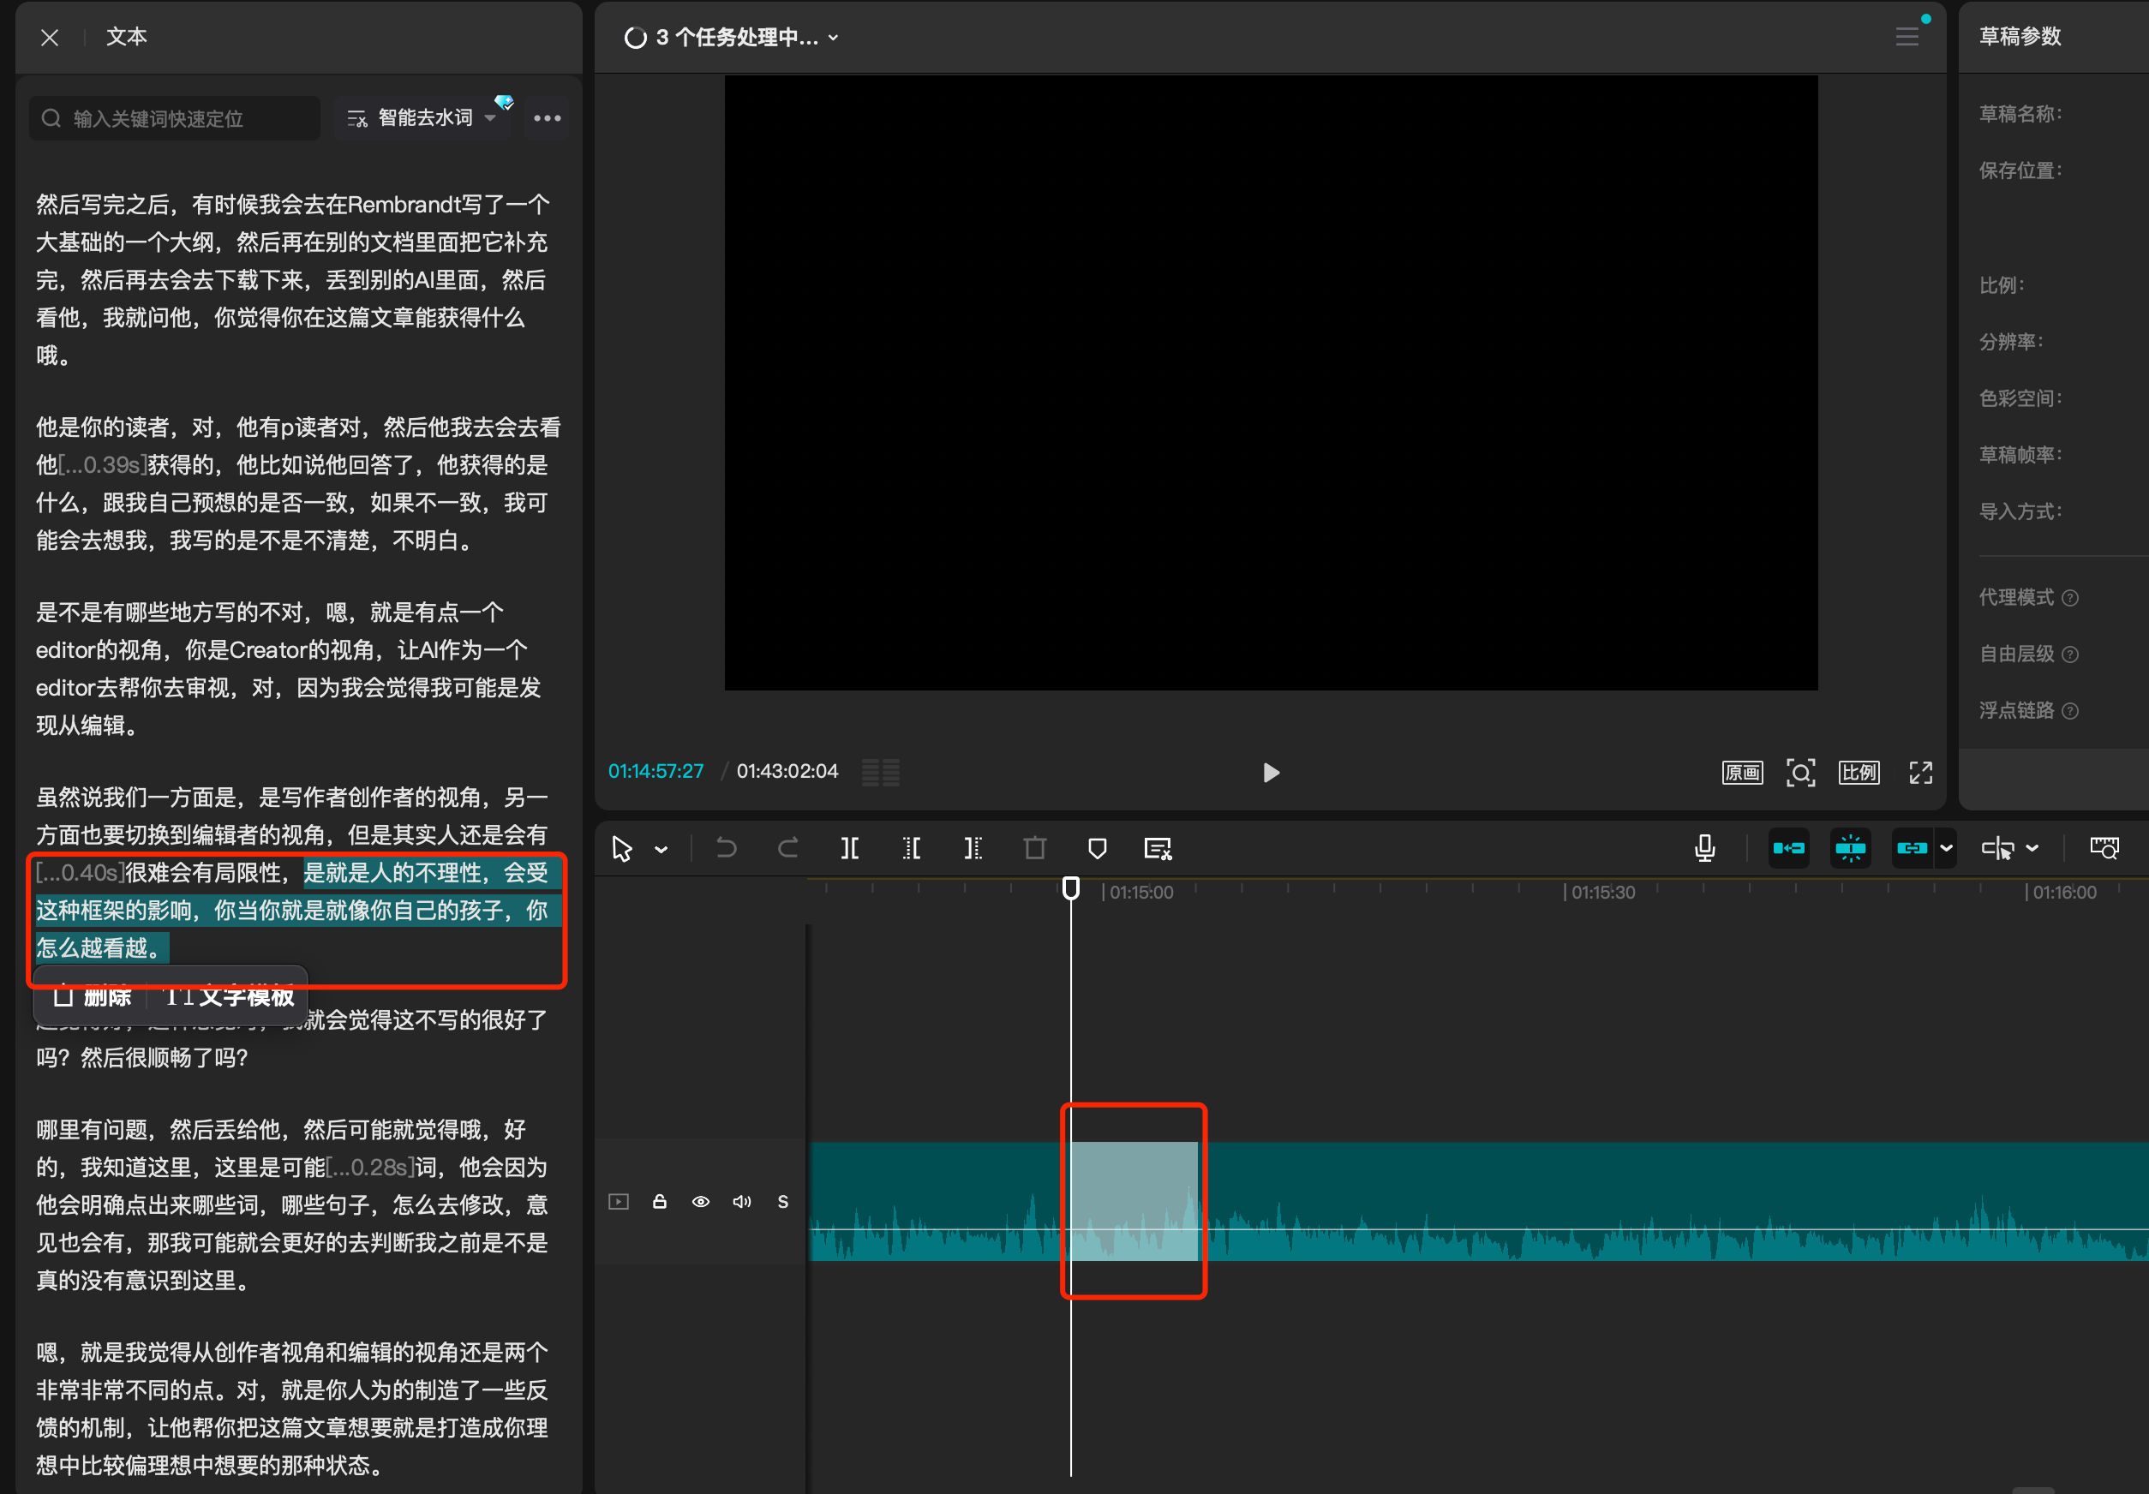
Task: Click the 保存位置 label
Action: [2019, 170]
